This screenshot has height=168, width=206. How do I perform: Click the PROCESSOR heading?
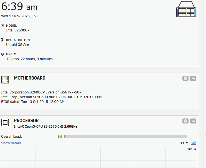[26, 120]
